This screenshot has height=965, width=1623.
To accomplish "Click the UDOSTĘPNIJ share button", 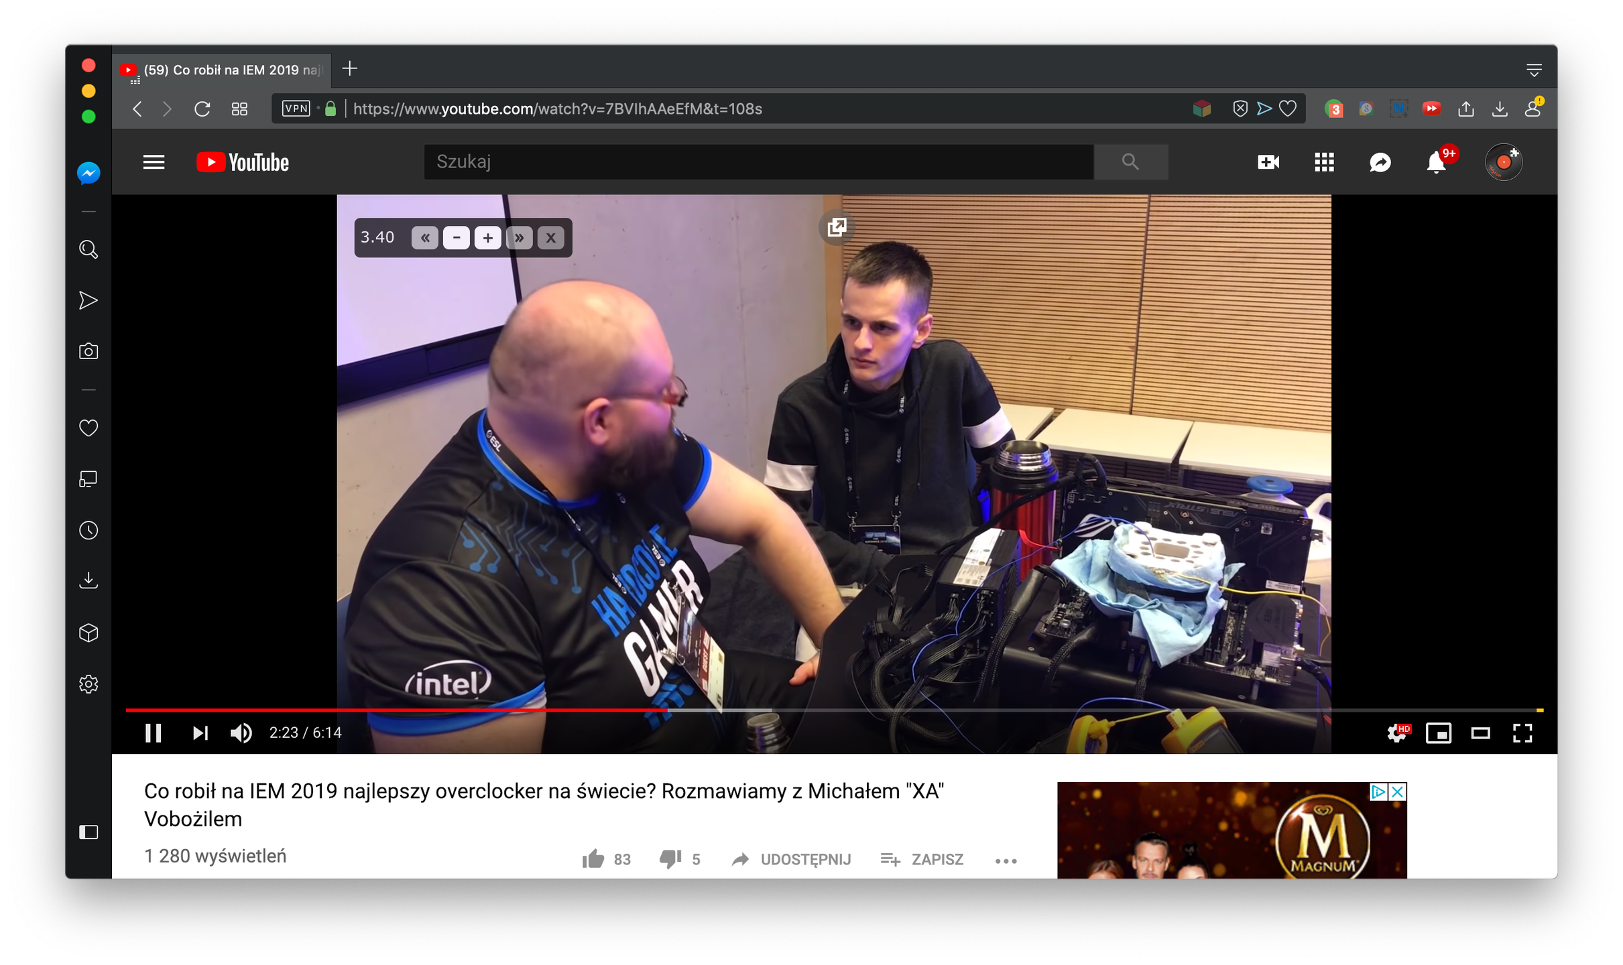I will click(791, 859).
